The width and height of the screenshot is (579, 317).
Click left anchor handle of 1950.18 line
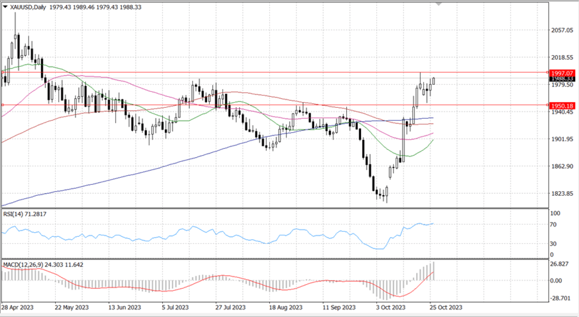tap(3, 105)
